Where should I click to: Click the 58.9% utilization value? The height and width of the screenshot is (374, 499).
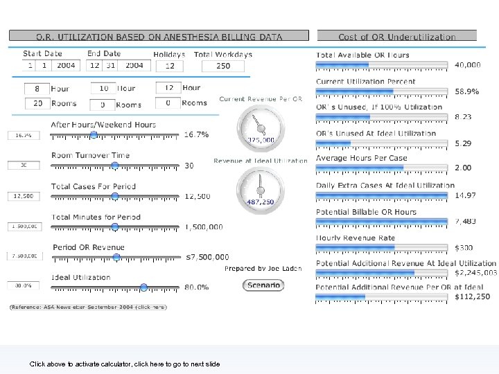click(467, 91)
